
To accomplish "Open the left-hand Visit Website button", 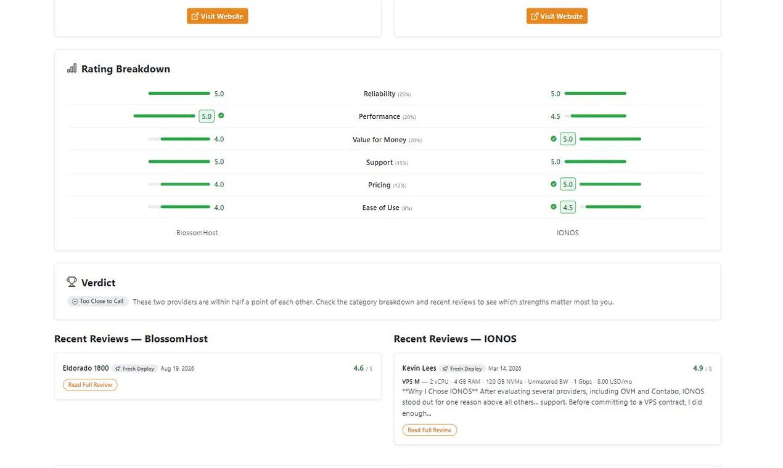I will point(218,16).
